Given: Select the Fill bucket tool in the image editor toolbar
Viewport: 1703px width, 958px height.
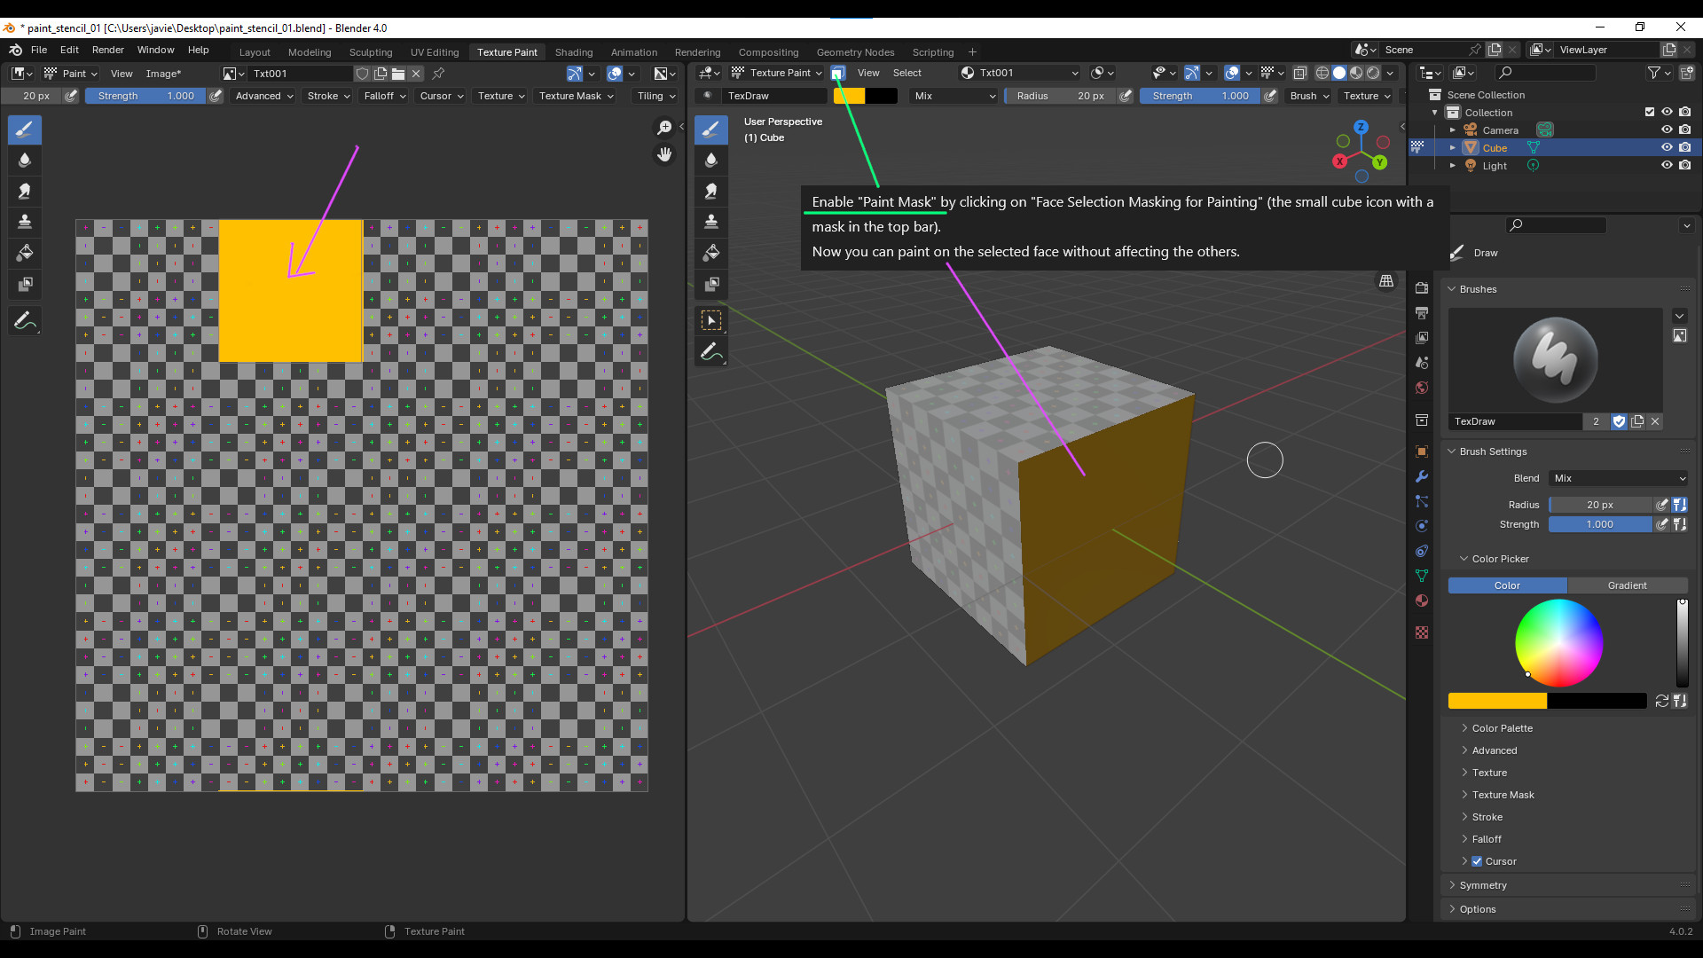Looking at the screenshot, I should pyautogui.click(x=25, y=254).
